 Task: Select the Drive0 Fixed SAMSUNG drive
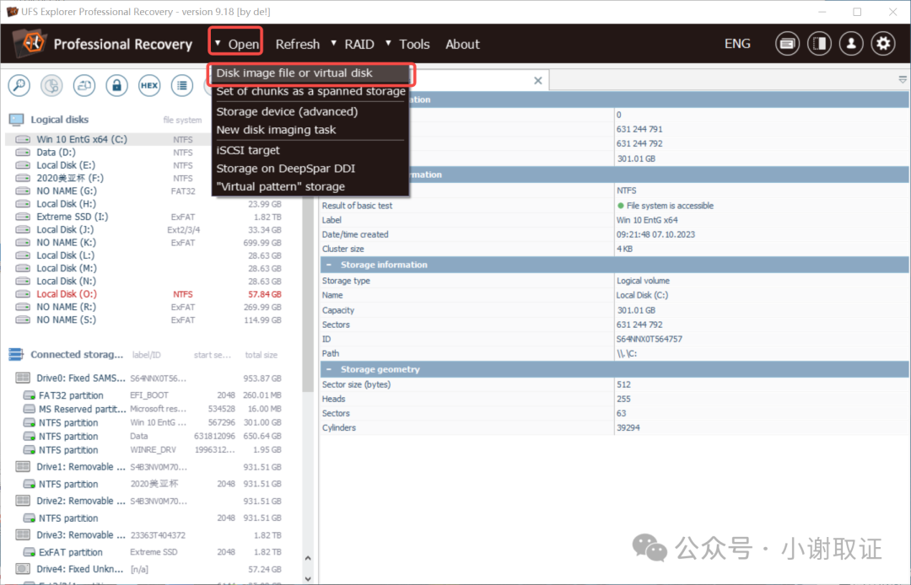[x=148, y=378]
